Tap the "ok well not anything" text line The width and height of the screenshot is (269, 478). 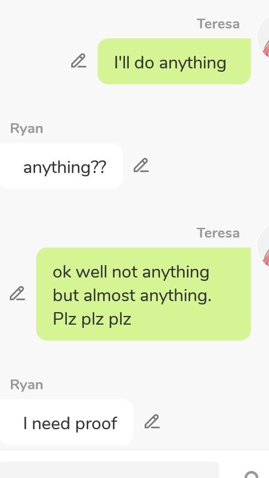tap(131, 272)
